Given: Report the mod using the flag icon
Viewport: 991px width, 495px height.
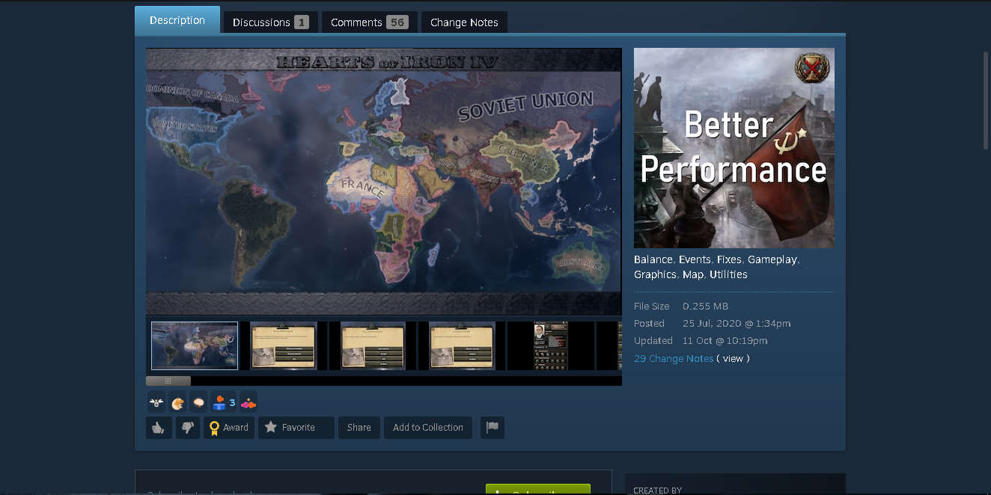Looking at the screenshot, I should pyautogui.click(x=492, y=427).
